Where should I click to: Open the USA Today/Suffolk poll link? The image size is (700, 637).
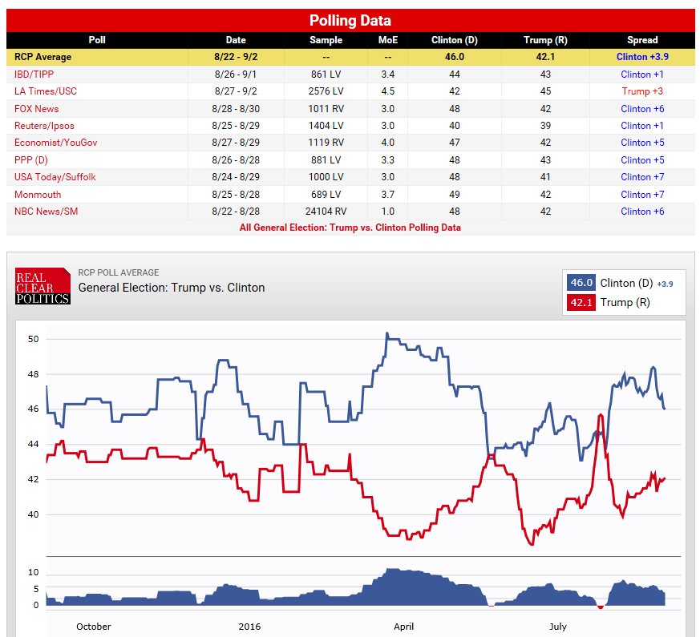click(55, 177)
